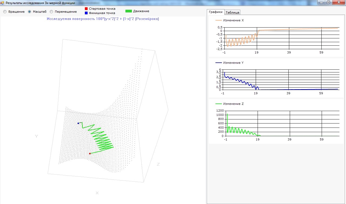Click the blue Финишная точка legend square
Viewport: 346px width, 204px height.
tap(86, 13)
